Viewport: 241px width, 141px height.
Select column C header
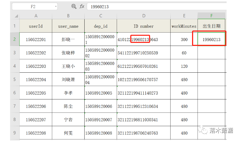click(101, 16)
